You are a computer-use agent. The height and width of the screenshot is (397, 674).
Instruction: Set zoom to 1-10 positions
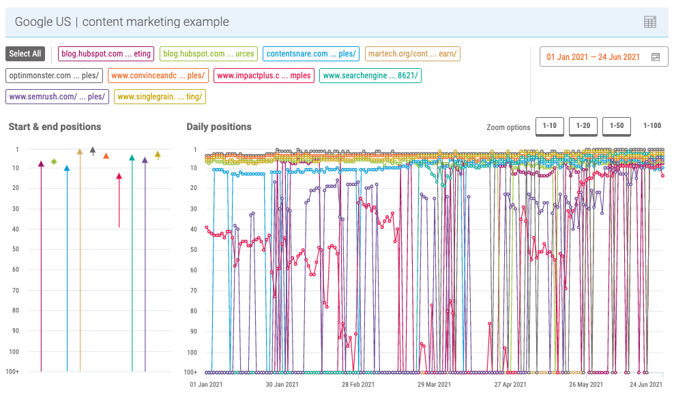549,126
